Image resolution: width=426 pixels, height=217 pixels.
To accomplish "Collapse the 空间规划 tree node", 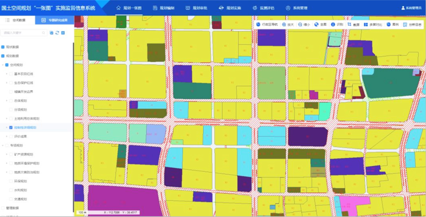I will point(2,65).
